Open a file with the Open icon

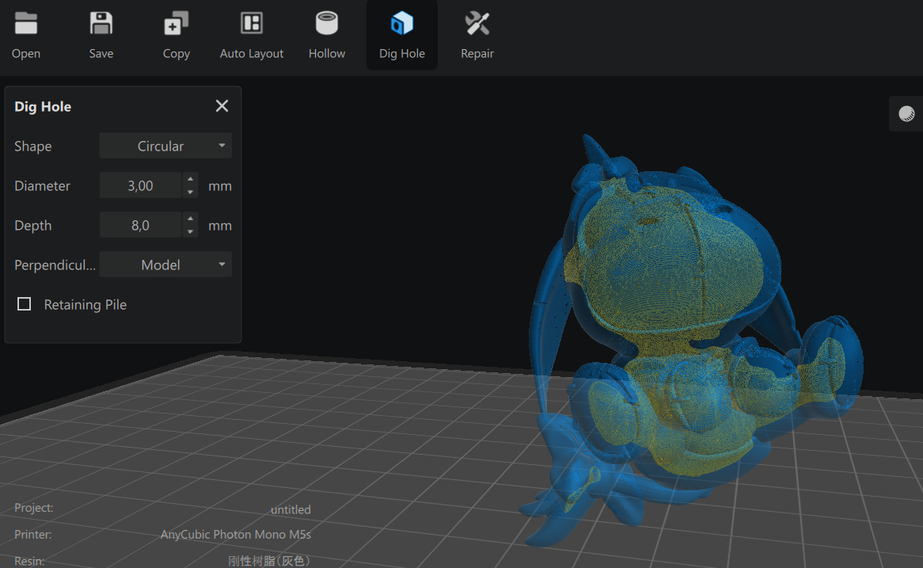tap(26, 35)
